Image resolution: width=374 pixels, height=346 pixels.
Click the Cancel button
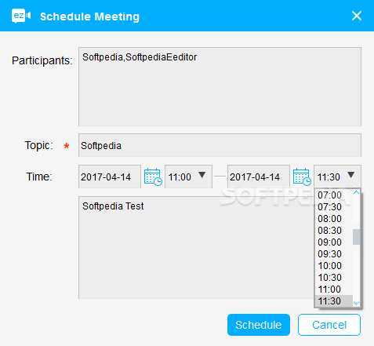click(329, 325)
